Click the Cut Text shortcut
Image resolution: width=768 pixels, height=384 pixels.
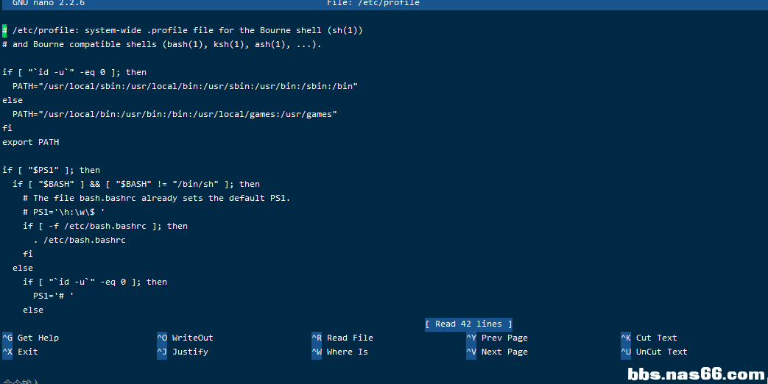656,338
